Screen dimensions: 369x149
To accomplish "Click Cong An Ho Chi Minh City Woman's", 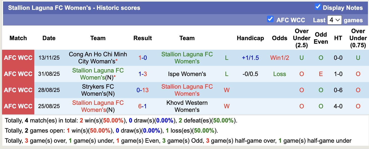I will 98,57.
